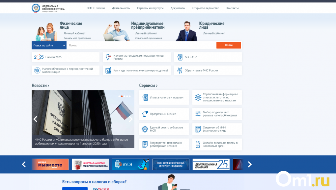Click the Всё о ЕНС icon
336x190 pixels.
(180, 57)
